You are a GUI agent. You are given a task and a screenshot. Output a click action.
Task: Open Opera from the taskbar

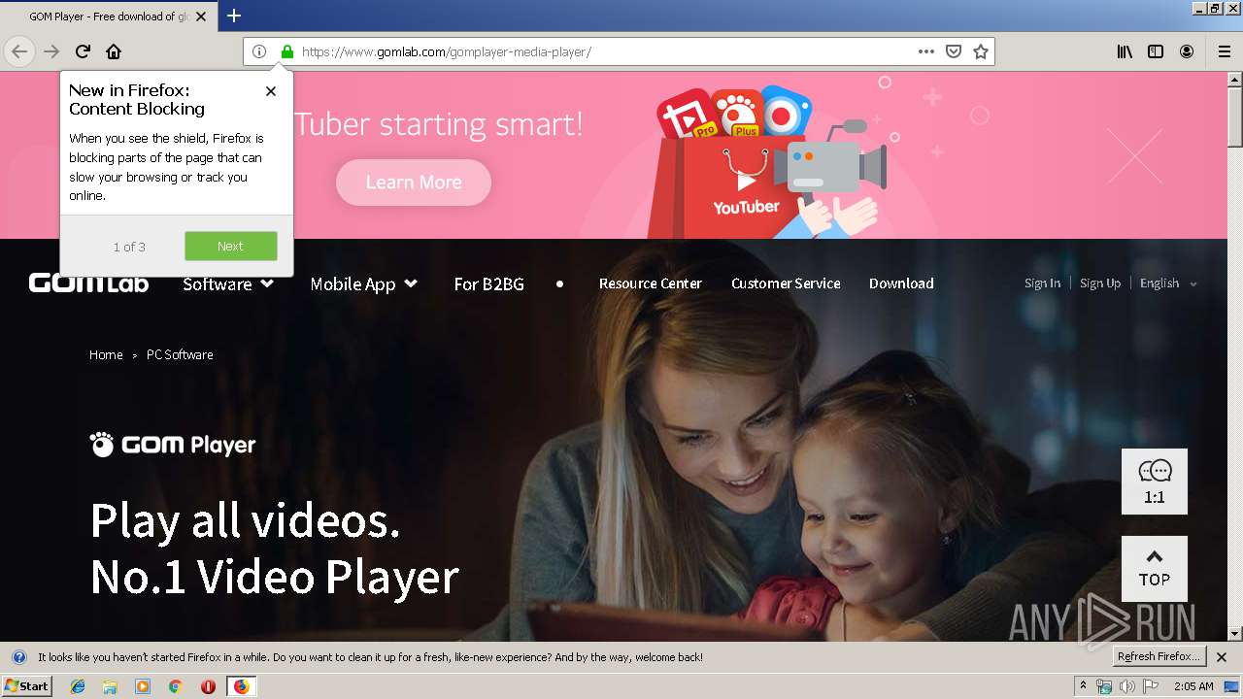(208, 686)
